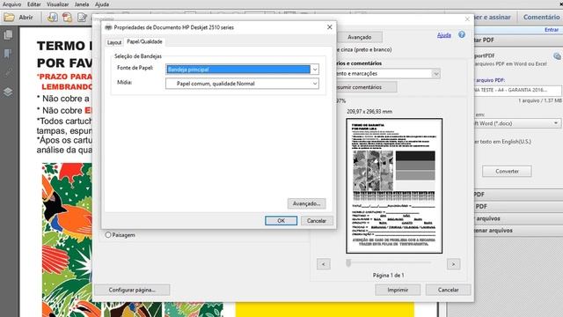Click the Imprimir button
563x317 pixels.
(398, 290)
